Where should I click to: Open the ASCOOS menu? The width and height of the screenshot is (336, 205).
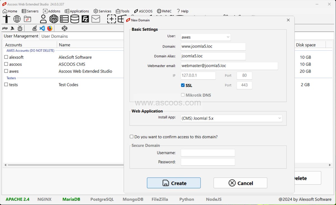143,11
